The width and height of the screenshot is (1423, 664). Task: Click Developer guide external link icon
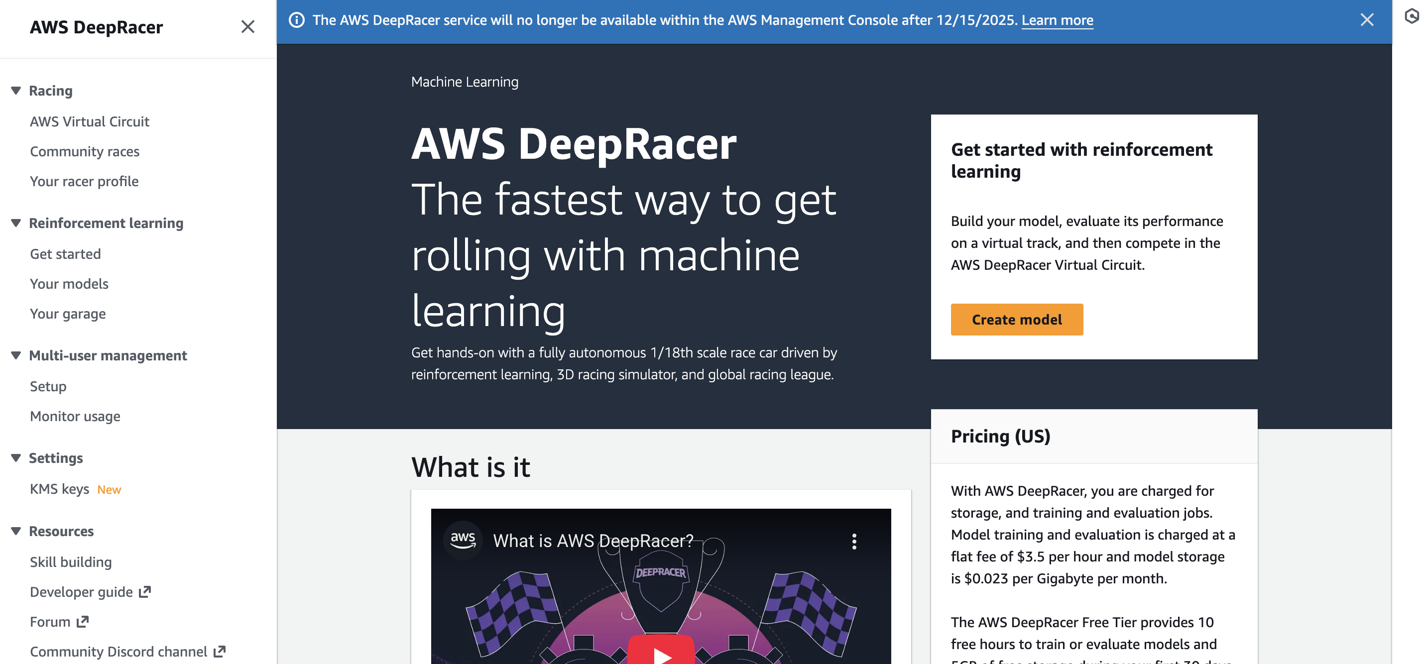point(145,592)
